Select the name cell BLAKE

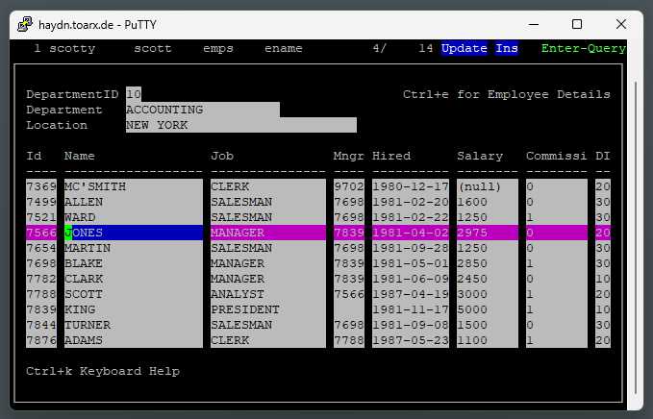(x=134, y=263)
